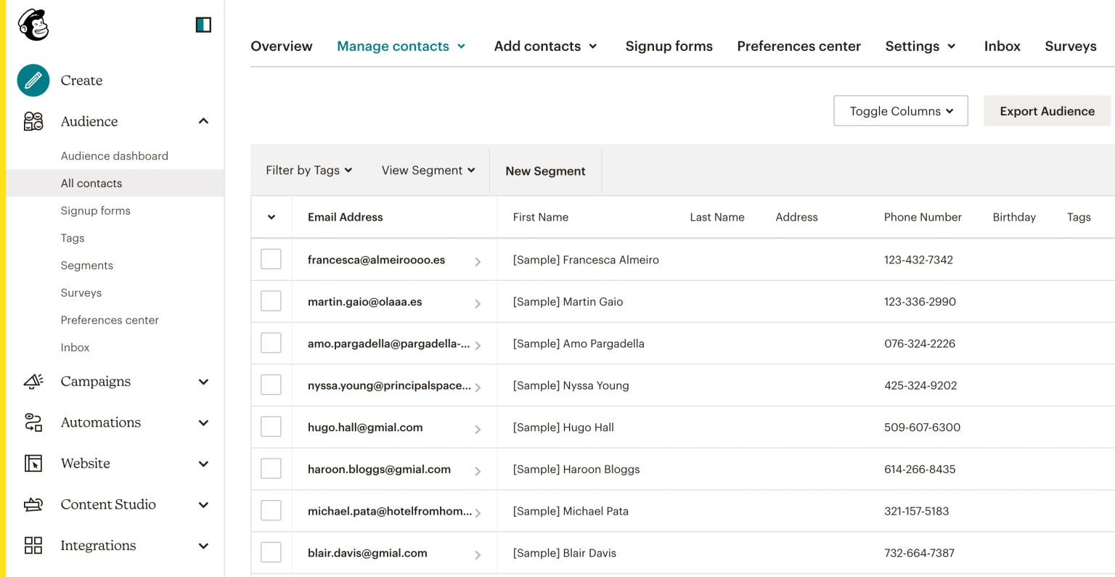Click the Export Audience button

(1047, 110)
